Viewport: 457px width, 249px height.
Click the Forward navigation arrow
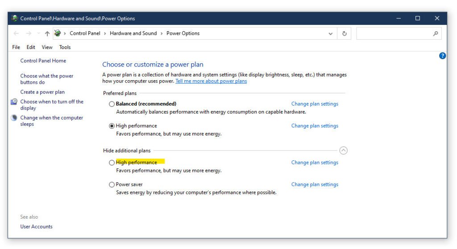(x=28, y=33)
